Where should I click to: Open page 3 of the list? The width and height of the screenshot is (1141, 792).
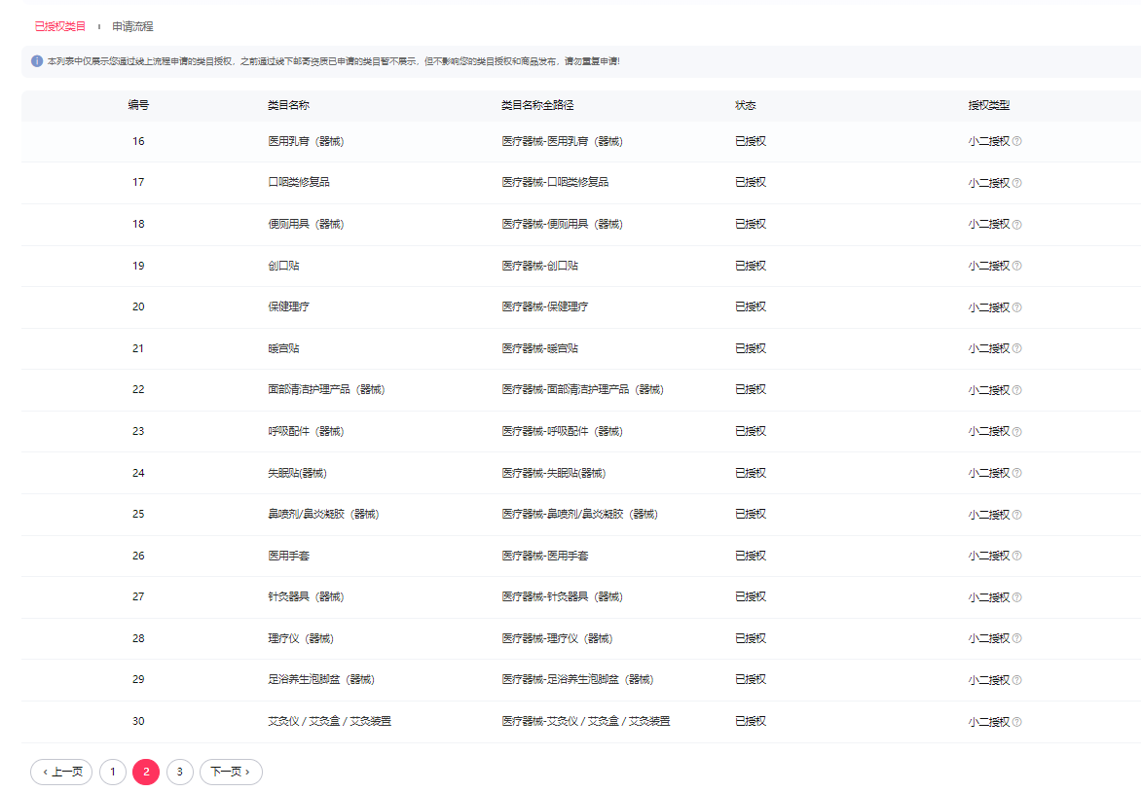(179, 772)
